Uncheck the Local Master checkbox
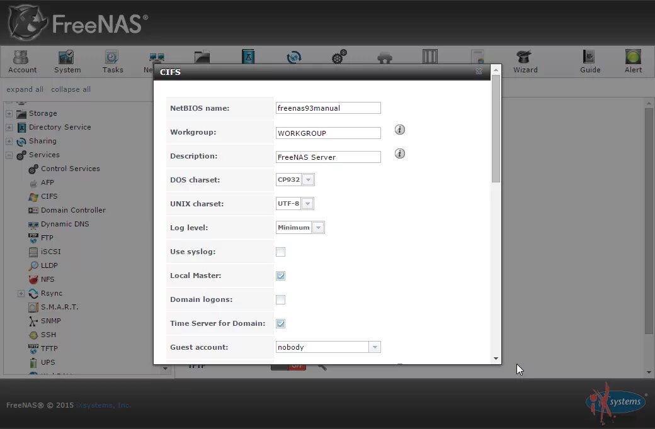This screenshot has width=655, height=429. click(281, 276)
